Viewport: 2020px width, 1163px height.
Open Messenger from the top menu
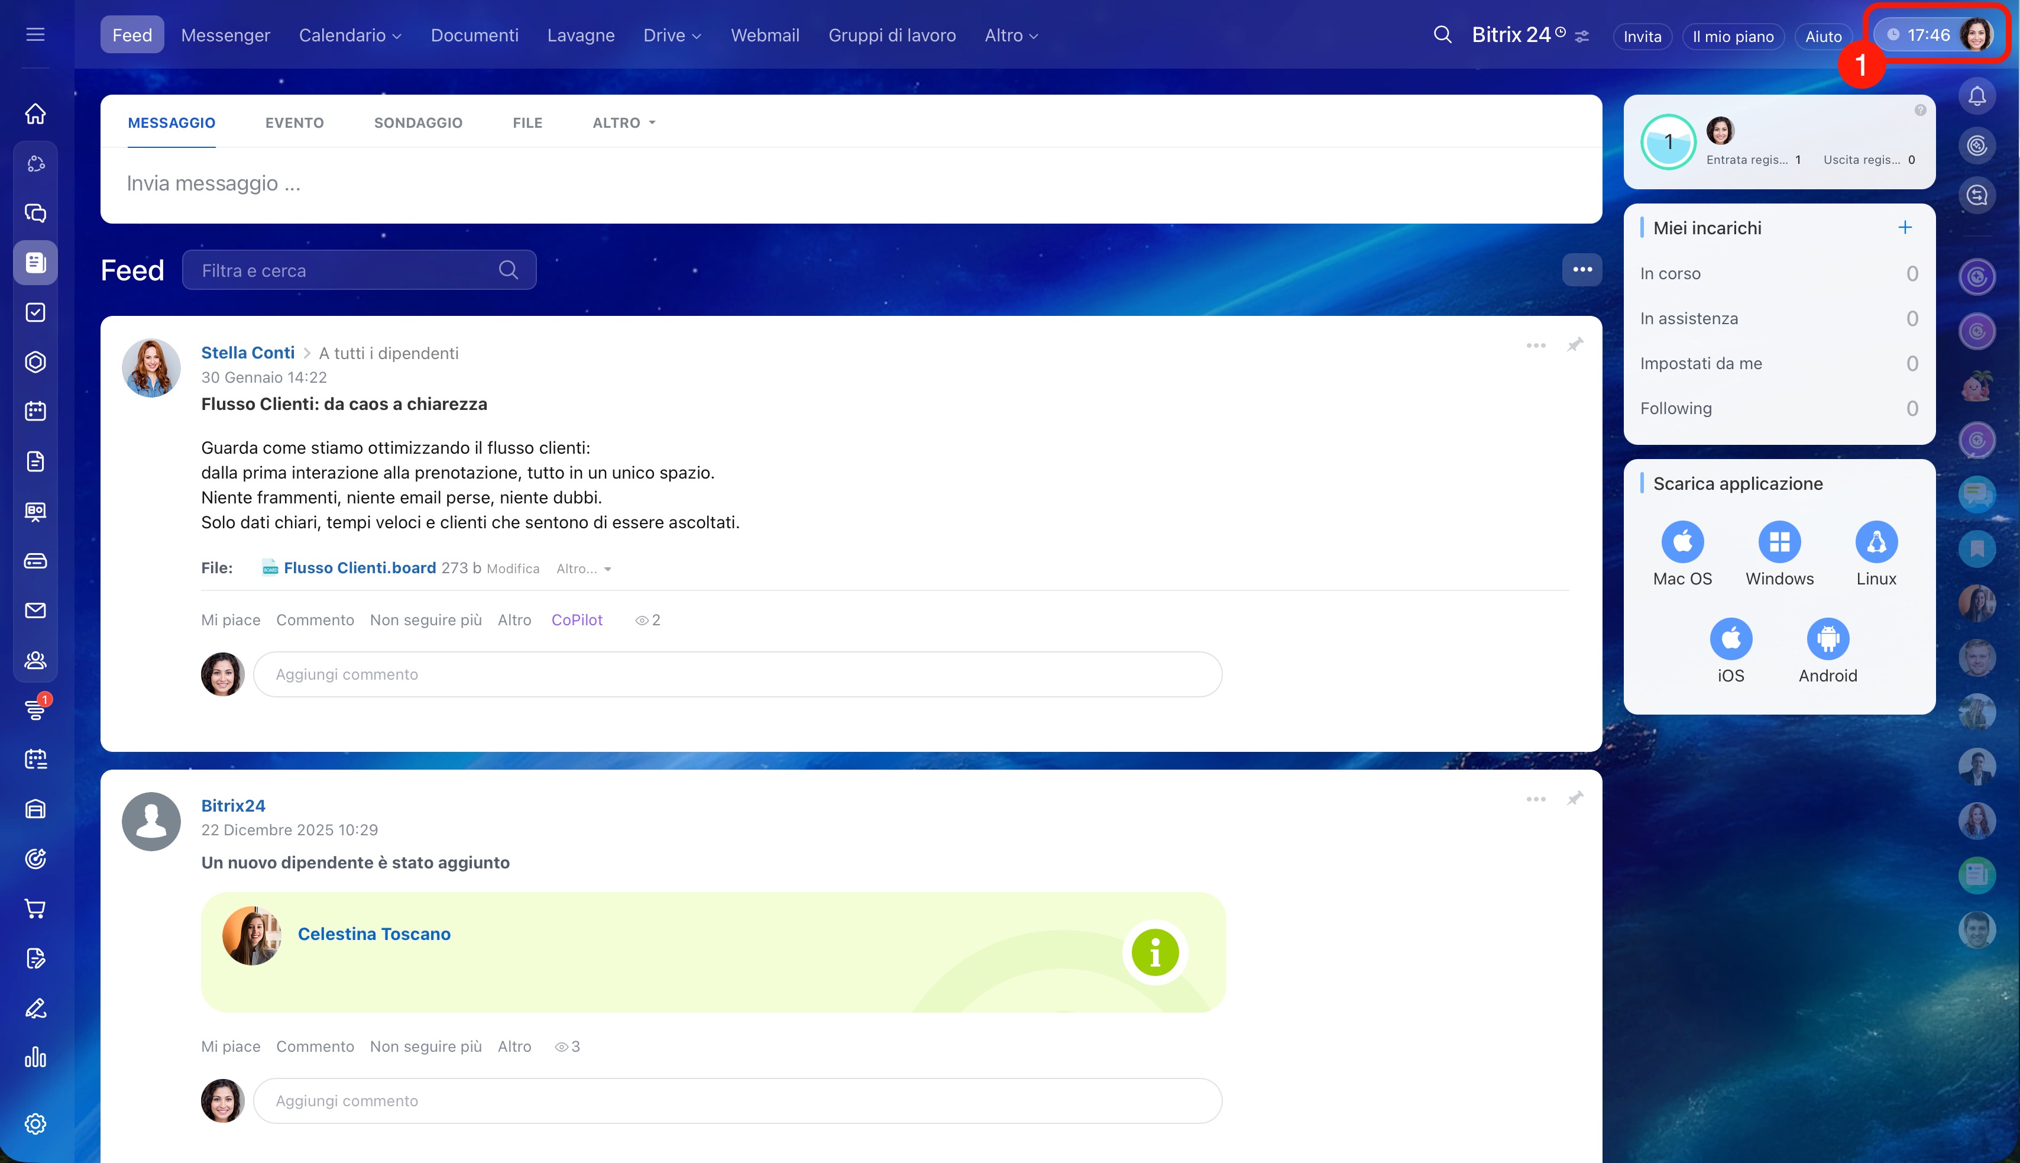point(225,35)
